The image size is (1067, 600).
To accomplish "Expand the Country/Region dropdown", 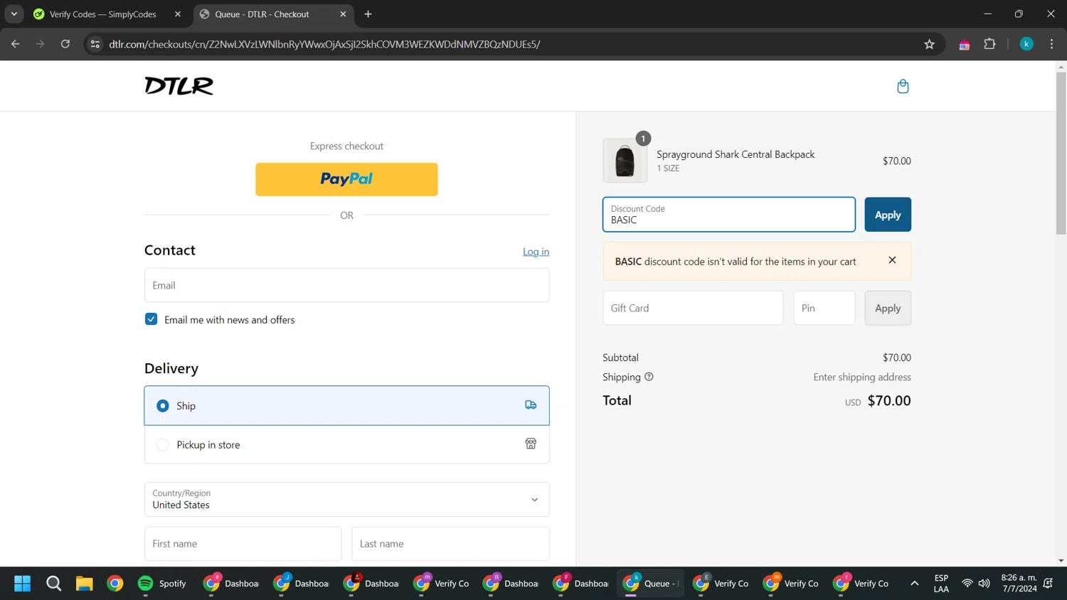I will [346, 500].
